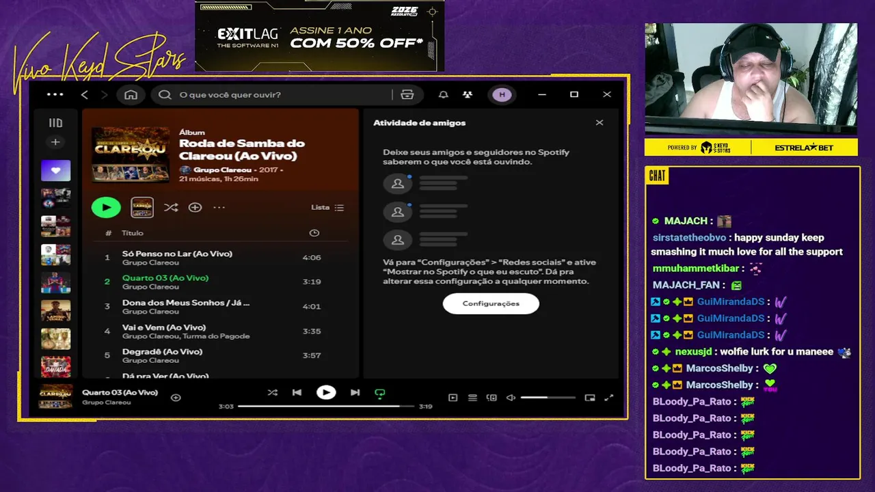Open 'Quarto 03 (Ao Vivo)' title in now playing bar
The width and height of the screenshot is (875, 492).
120,392
